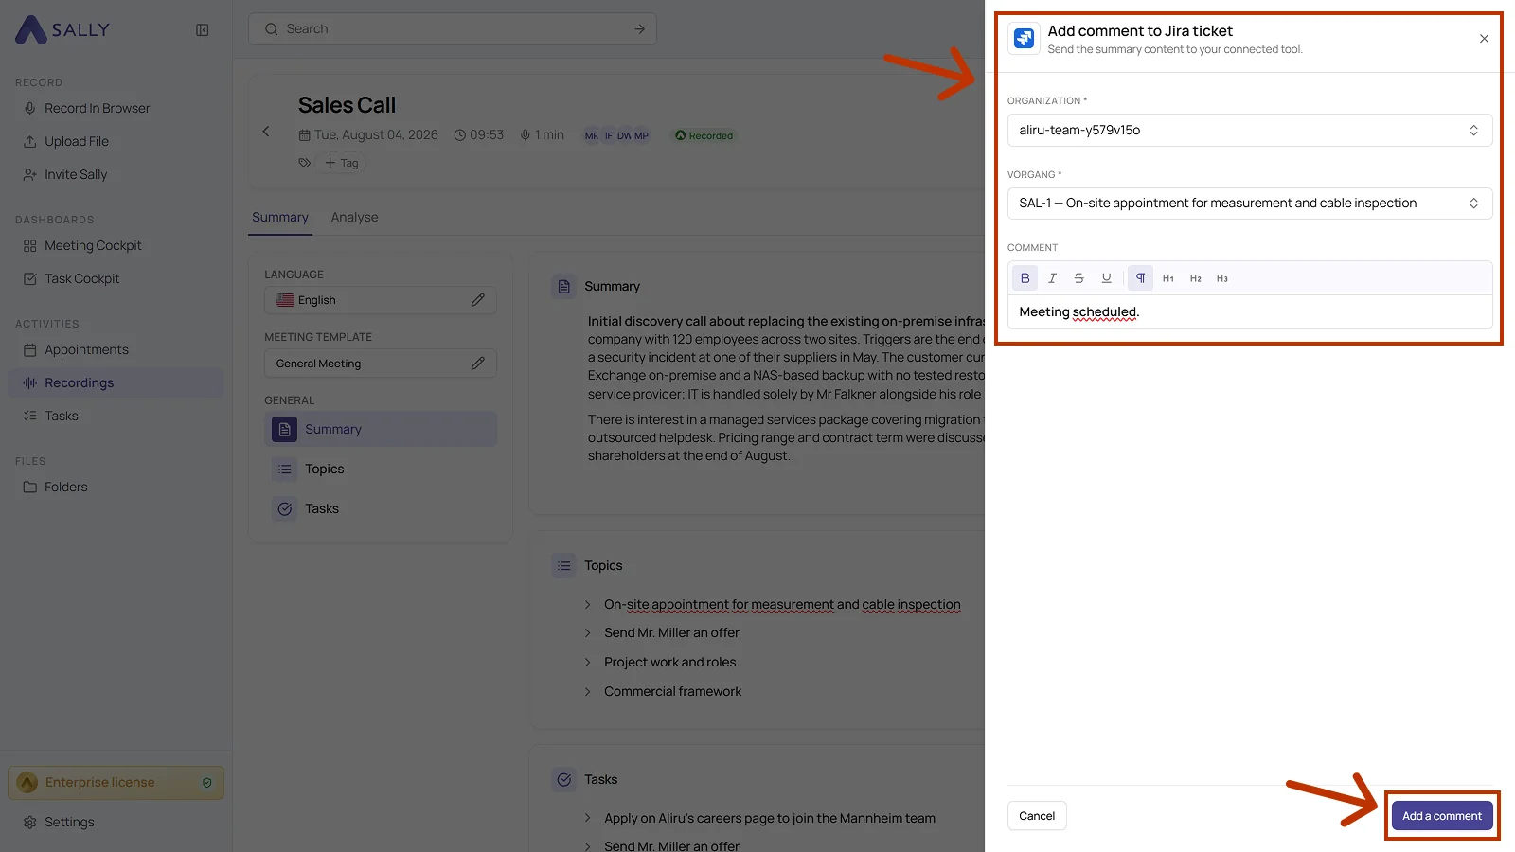Click the Topics section list icon
The image size is (1515, 852).
click(564, 566)
